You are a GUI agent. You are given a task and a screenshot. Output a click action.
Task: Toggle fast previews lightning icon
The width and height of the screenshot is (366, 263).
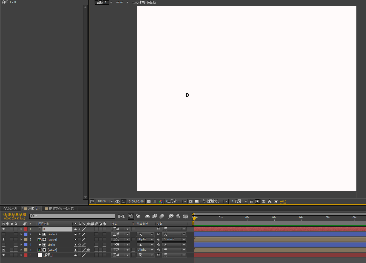257,201
